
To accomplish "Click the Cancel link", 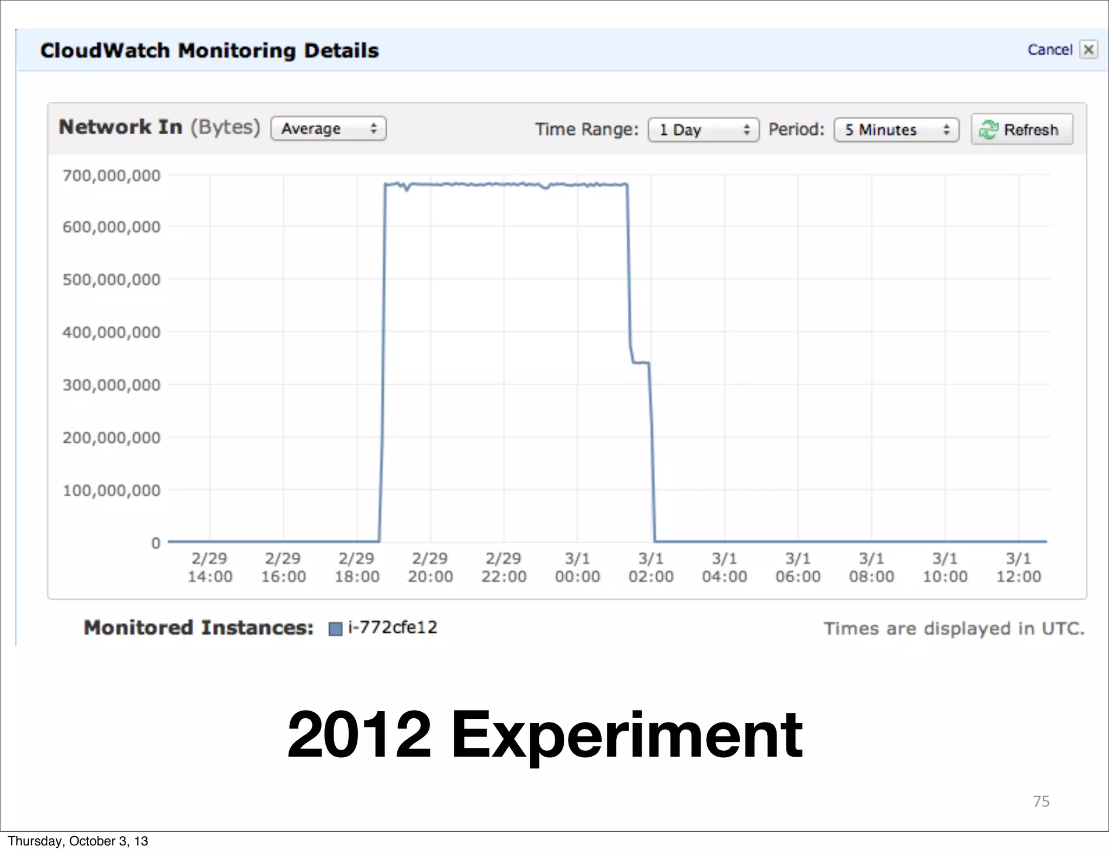I will click(1049, 50).
